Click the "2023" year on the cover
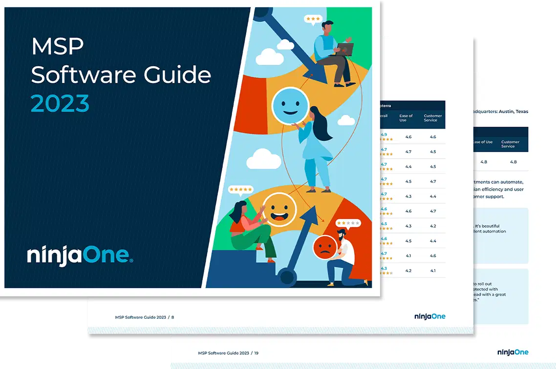The width and height of the screenshot is (556, 369). (60, 104)
